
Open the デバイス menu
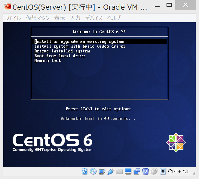pos(94,18)
